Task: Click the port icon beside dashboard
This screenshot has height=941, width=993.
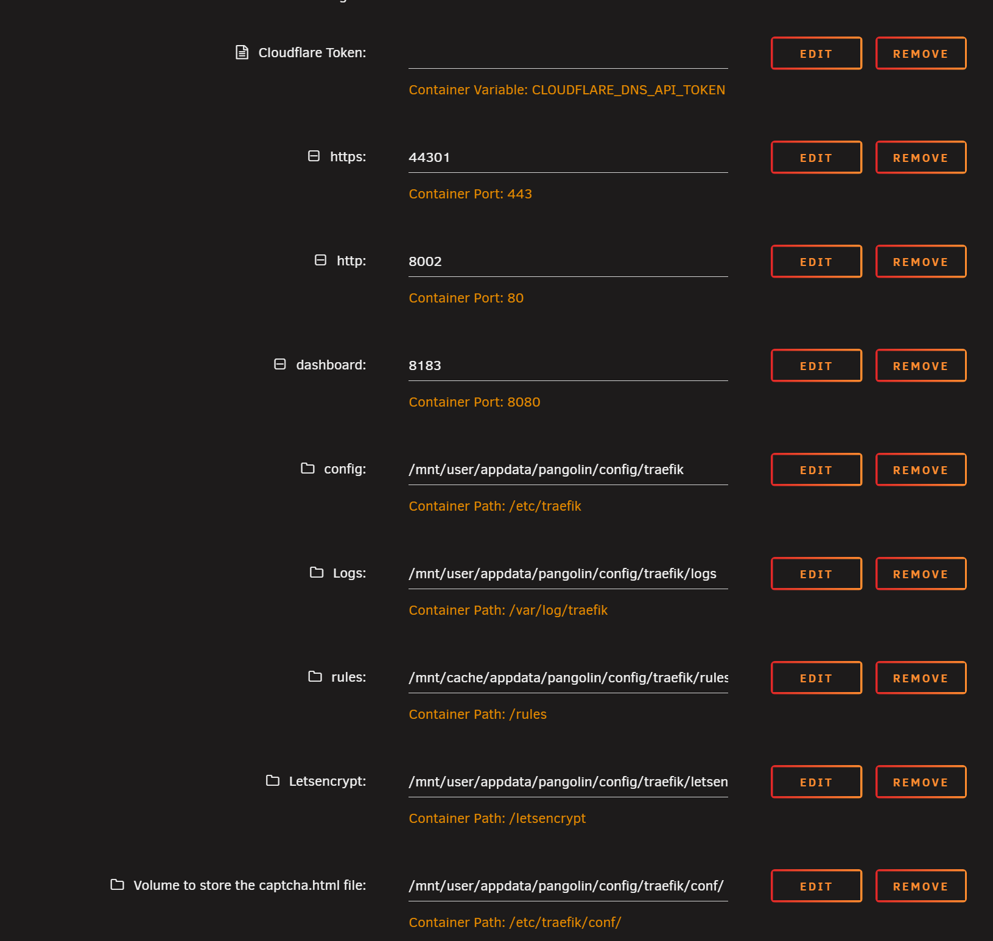Action: 280,365
